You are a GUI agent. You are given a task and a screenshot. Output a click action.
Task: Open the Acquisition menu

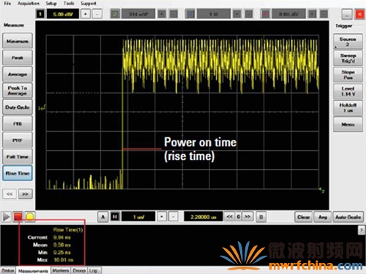pyautogui.click(x=29, y=4)
